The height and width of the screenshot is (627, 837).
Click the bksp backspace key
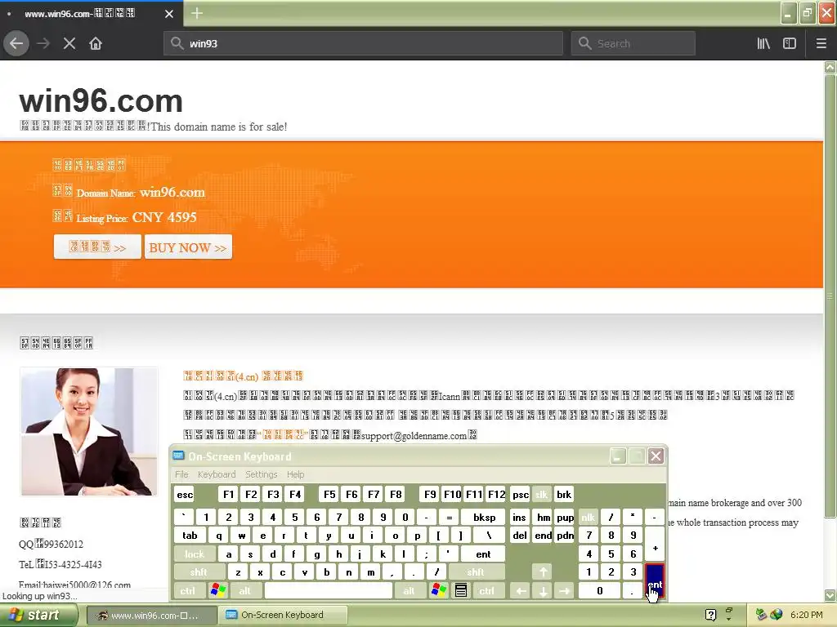point(484,517)
